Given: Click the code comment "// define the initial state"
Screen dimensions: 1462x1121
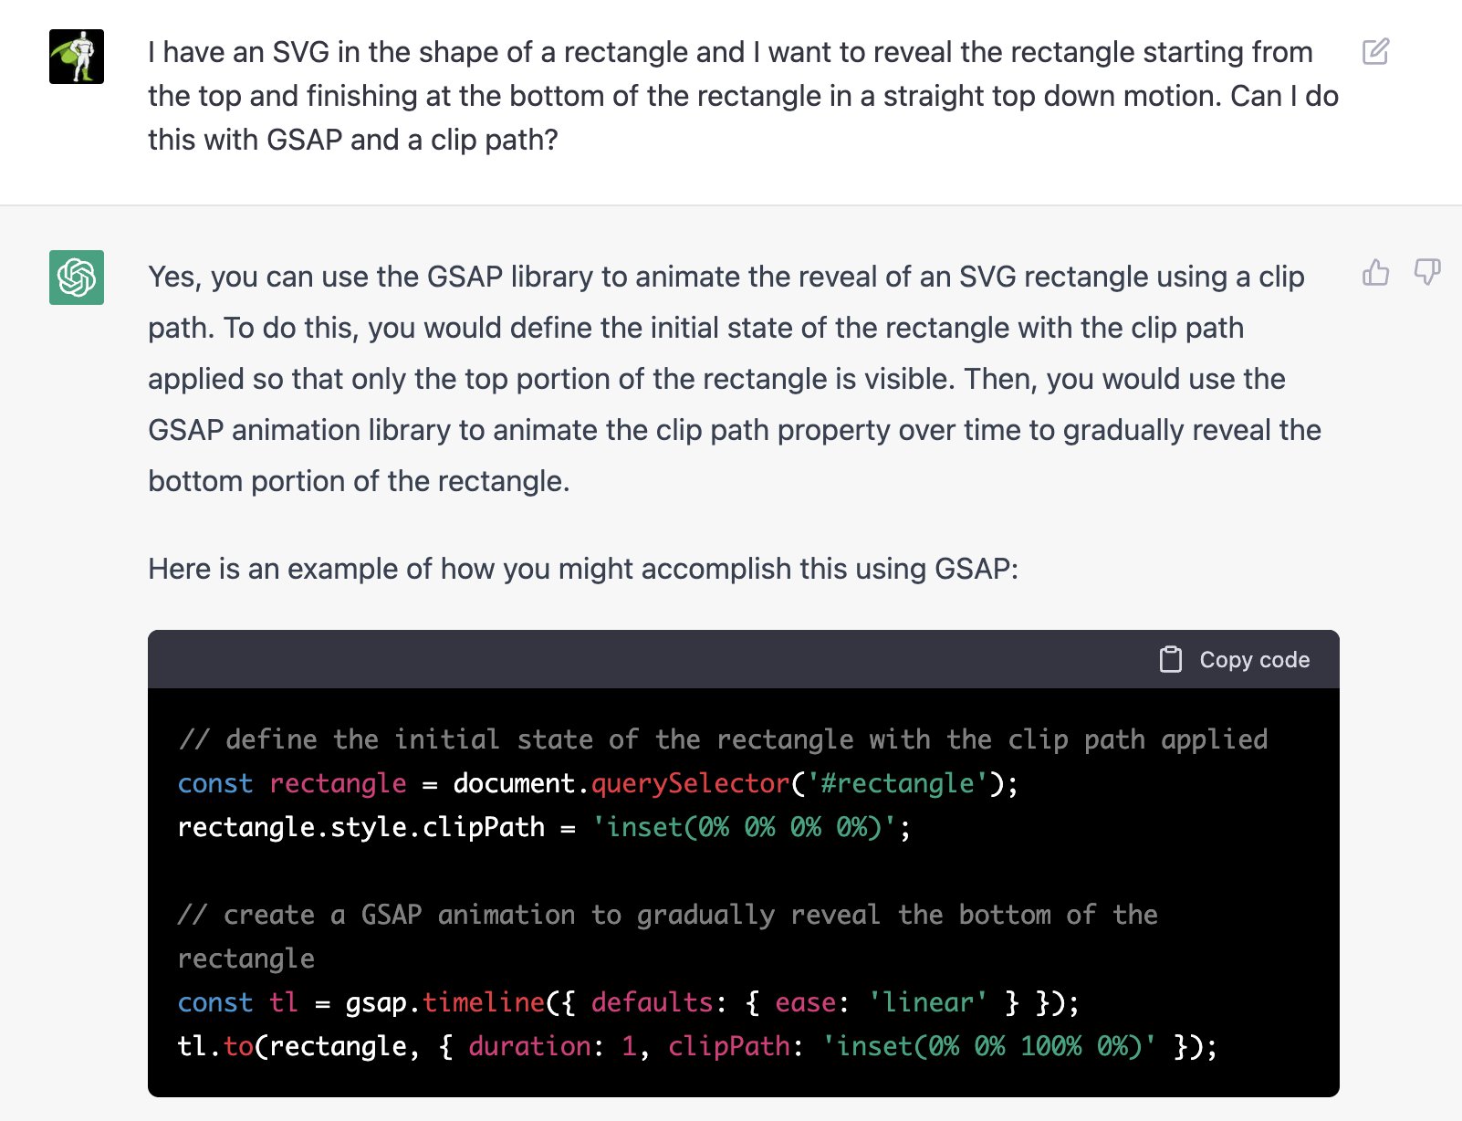Looking at the screenshot, I should click(723, 739).
